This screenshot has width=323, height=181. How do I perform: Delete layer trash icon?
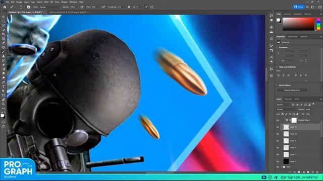[x=317, y=172]
